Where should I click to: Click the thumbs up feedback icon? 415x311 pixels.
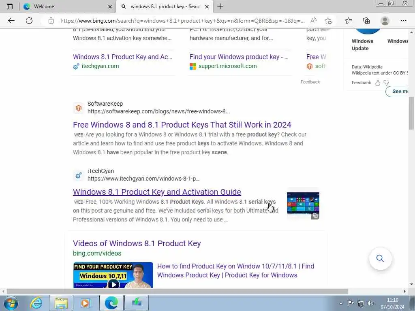pos(378,83)
